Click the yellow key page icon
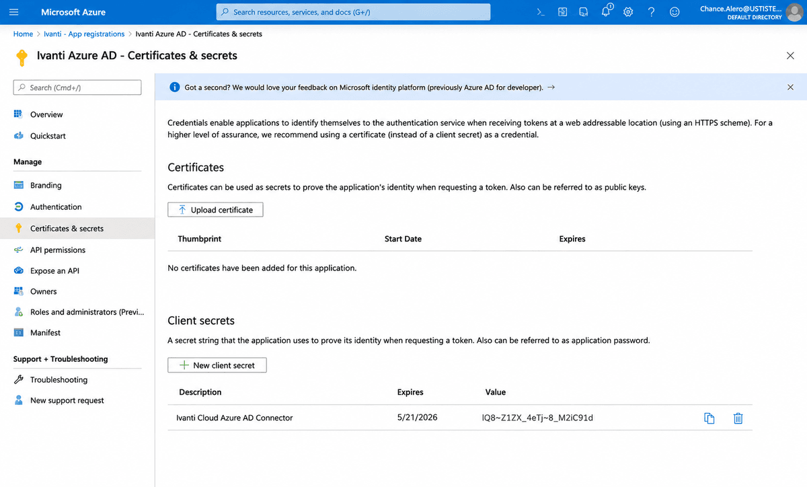The image size is (807, 487). [22, 57]
